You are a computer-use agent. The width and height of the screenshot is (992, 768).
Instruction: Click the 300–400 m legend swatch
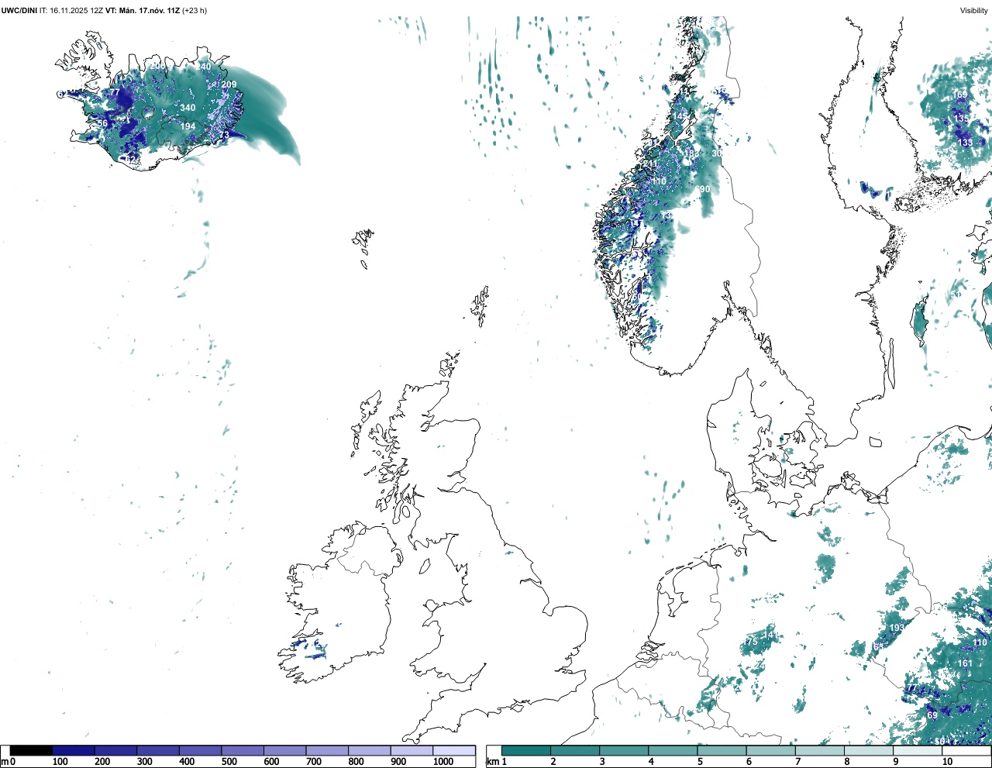pyautogui.click(x=158, y=751)
